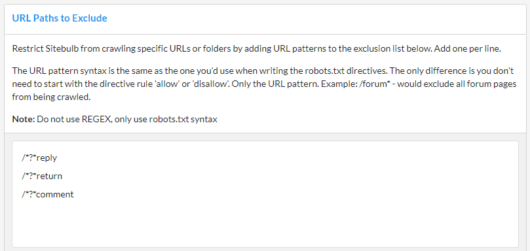
Task: Click the "URL Paths to Exclude" heading
Action: click(60, 18)
